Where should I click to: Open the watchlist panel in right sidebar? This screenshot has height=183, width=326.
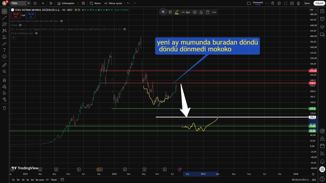[x=322, y=11]
